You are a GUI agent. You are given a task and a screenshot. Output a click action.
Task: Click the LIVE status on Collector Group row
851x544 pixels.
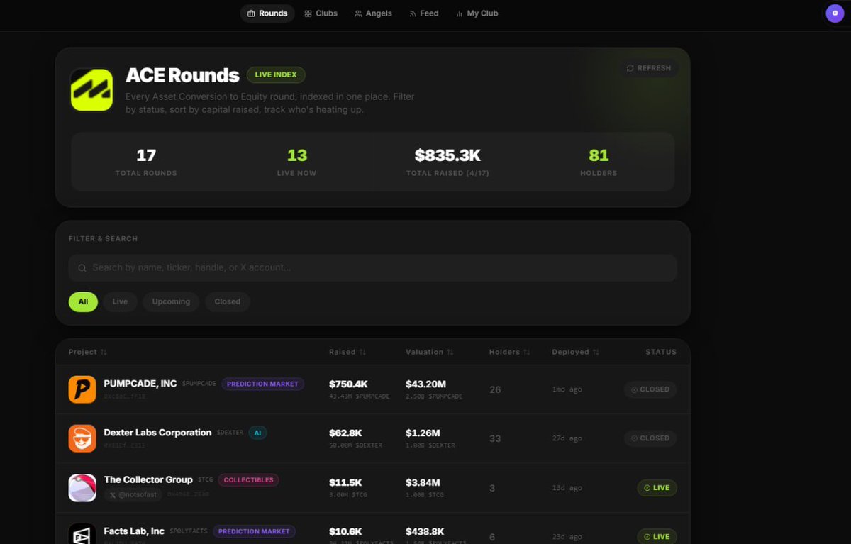point(657,488)
